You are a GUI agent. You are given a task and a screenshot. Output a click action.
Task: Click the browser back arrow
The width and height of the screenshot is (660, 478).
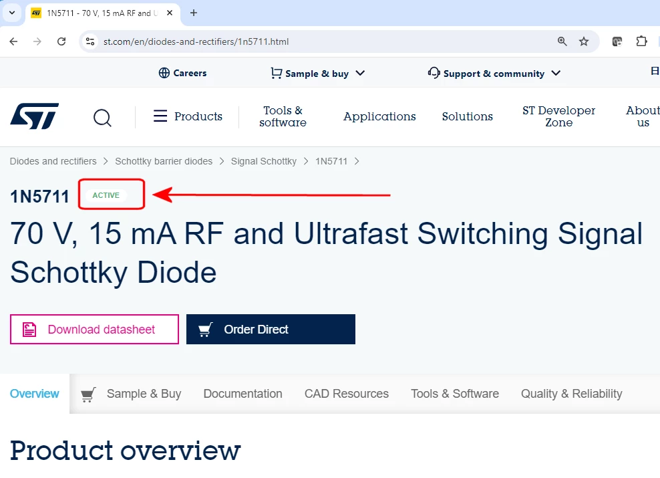pyautogui.click(x=13, y=41)
